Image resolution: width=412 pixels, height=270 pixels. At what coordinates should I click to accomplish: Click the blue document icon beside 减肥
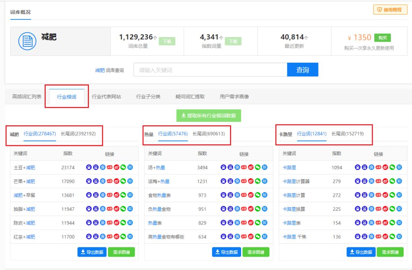click(27, 41)
